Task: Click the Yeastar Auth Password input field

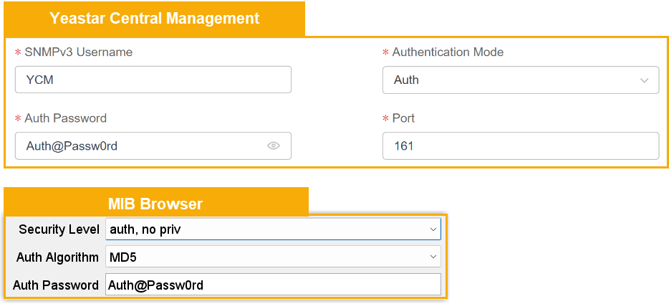Action: coord(140,146)
